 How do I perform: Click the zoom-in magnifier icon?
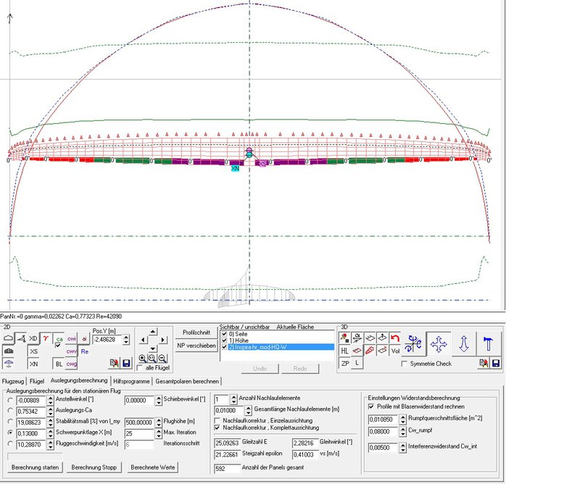point(142,358)
